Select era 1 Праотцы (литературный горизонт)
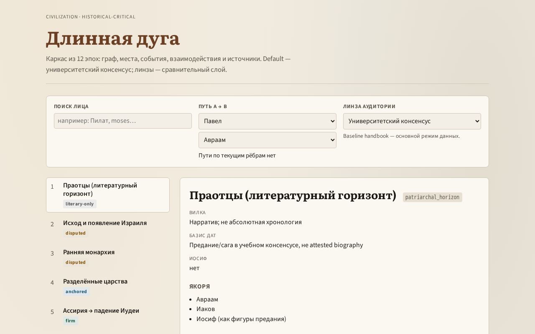 pos(108,195)
